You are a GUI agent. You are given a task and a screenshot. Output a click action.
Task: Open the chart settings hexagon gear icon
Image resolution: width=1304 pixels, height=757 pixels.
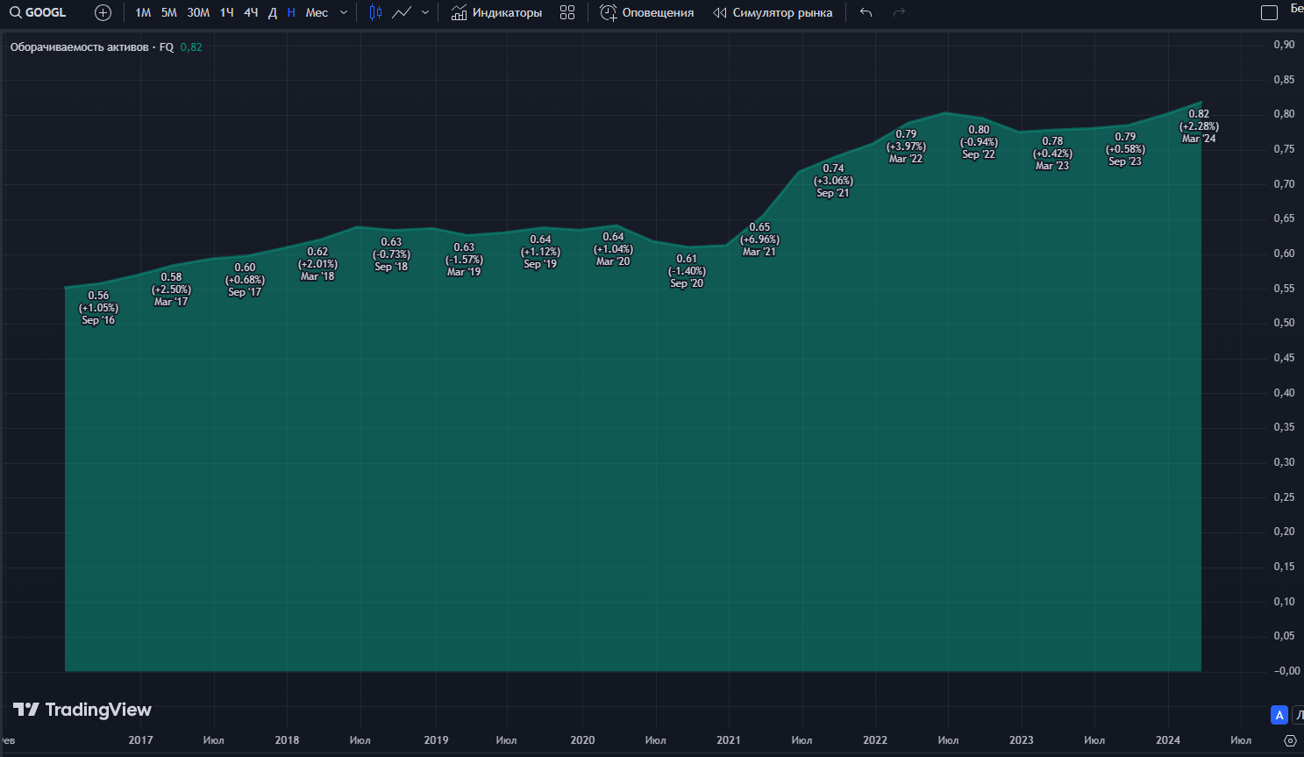(x=1290, y=740)
